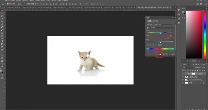Click the color field in Color panel
This screenshot has height=110, width=208.
click(x=194, y=35)
